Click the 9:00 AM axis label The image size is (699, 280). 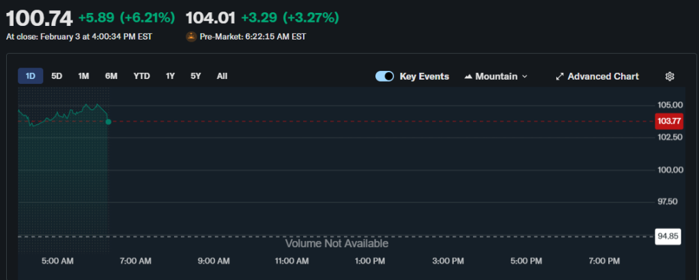coord(214,262)
